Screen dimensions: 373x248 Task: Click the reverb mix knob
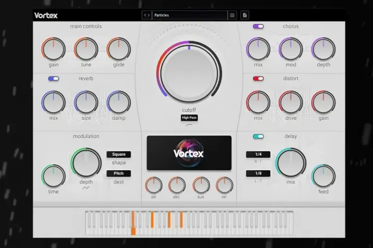point(54,103)
